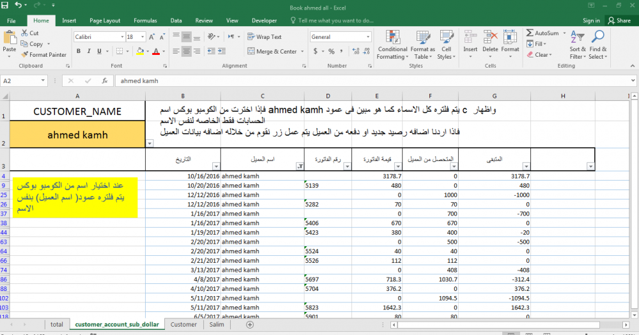Open active filter dropdown for اسم العميل column
Viewport: 639px width, 335px height.
pyautogui.click(x=300, y=166)
